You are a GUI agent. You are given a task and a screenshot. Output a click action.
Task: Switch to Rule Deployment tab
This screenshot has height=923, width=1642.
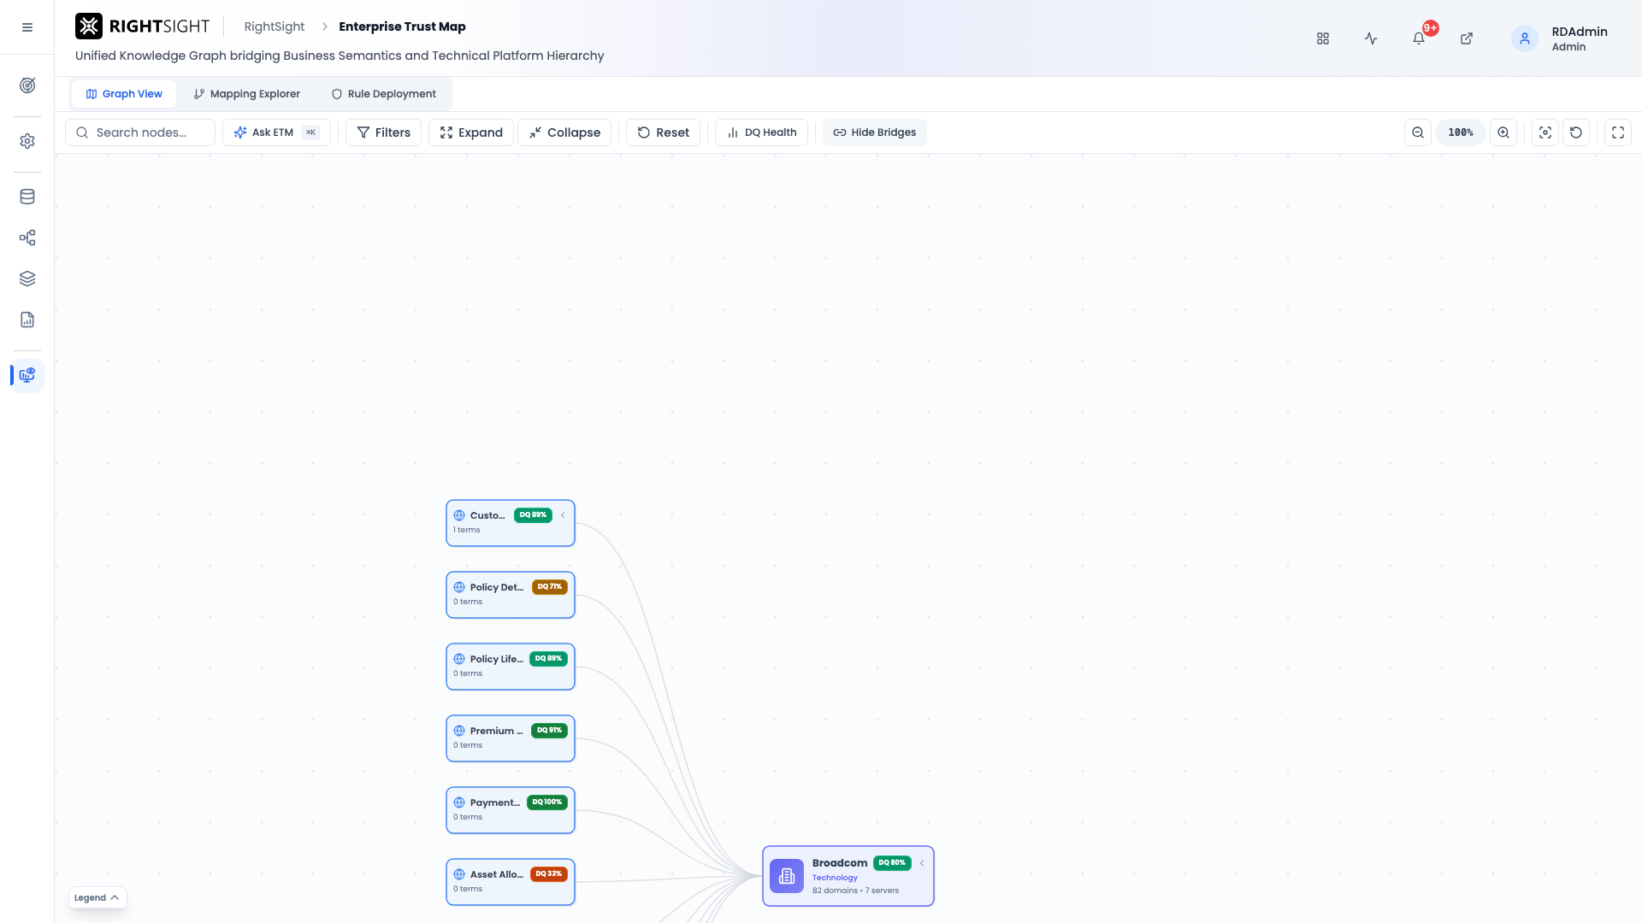384,94
